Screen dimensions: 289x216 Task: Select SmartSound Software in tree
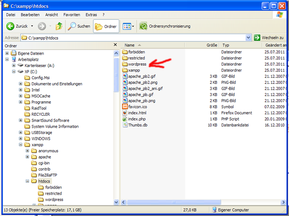[47, 120]
